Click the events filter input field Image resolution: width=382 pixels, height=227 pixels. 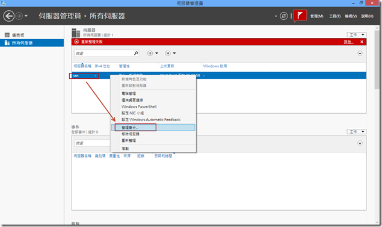pos(92,143)
